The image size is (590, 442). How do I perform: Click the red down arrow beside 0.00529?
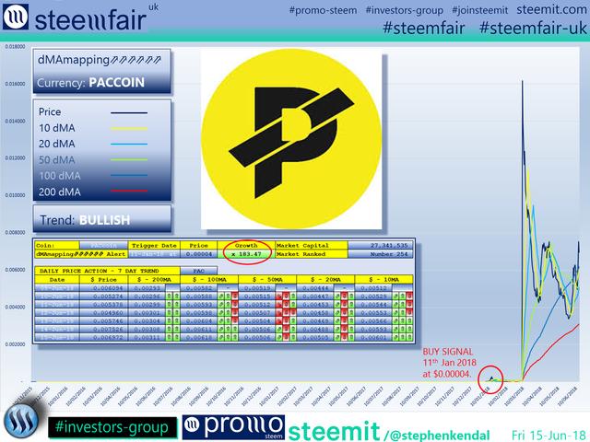click(409, 297)
